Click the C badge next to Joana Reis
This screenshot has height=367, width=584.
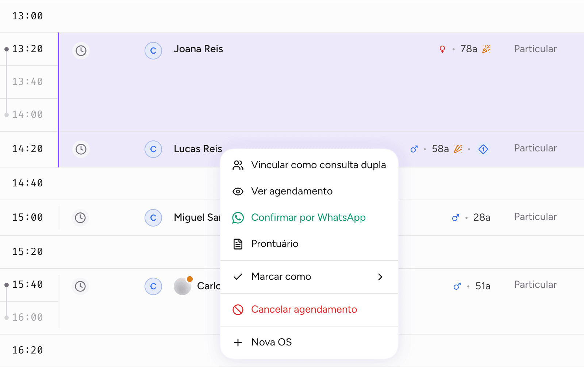[x=153, y=51]
